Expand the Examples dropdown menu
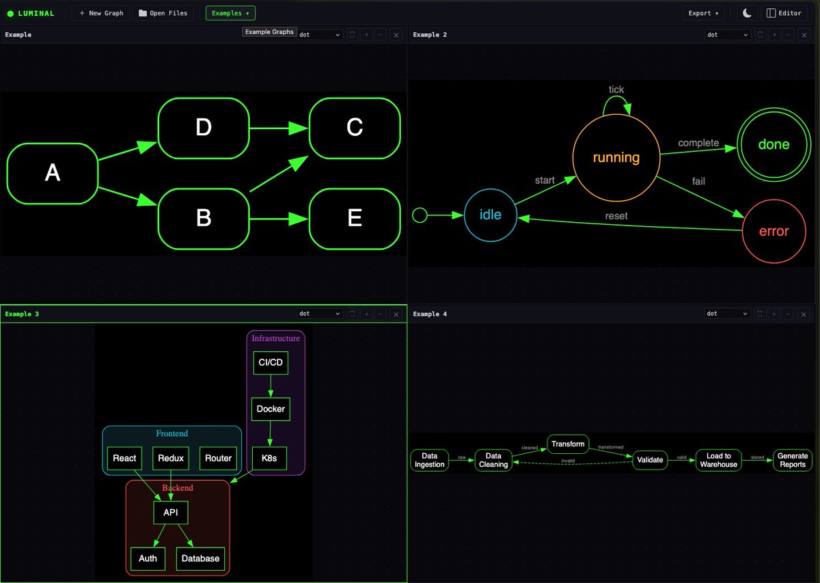The width and height of the screenshot is (820, 583). 230,13
